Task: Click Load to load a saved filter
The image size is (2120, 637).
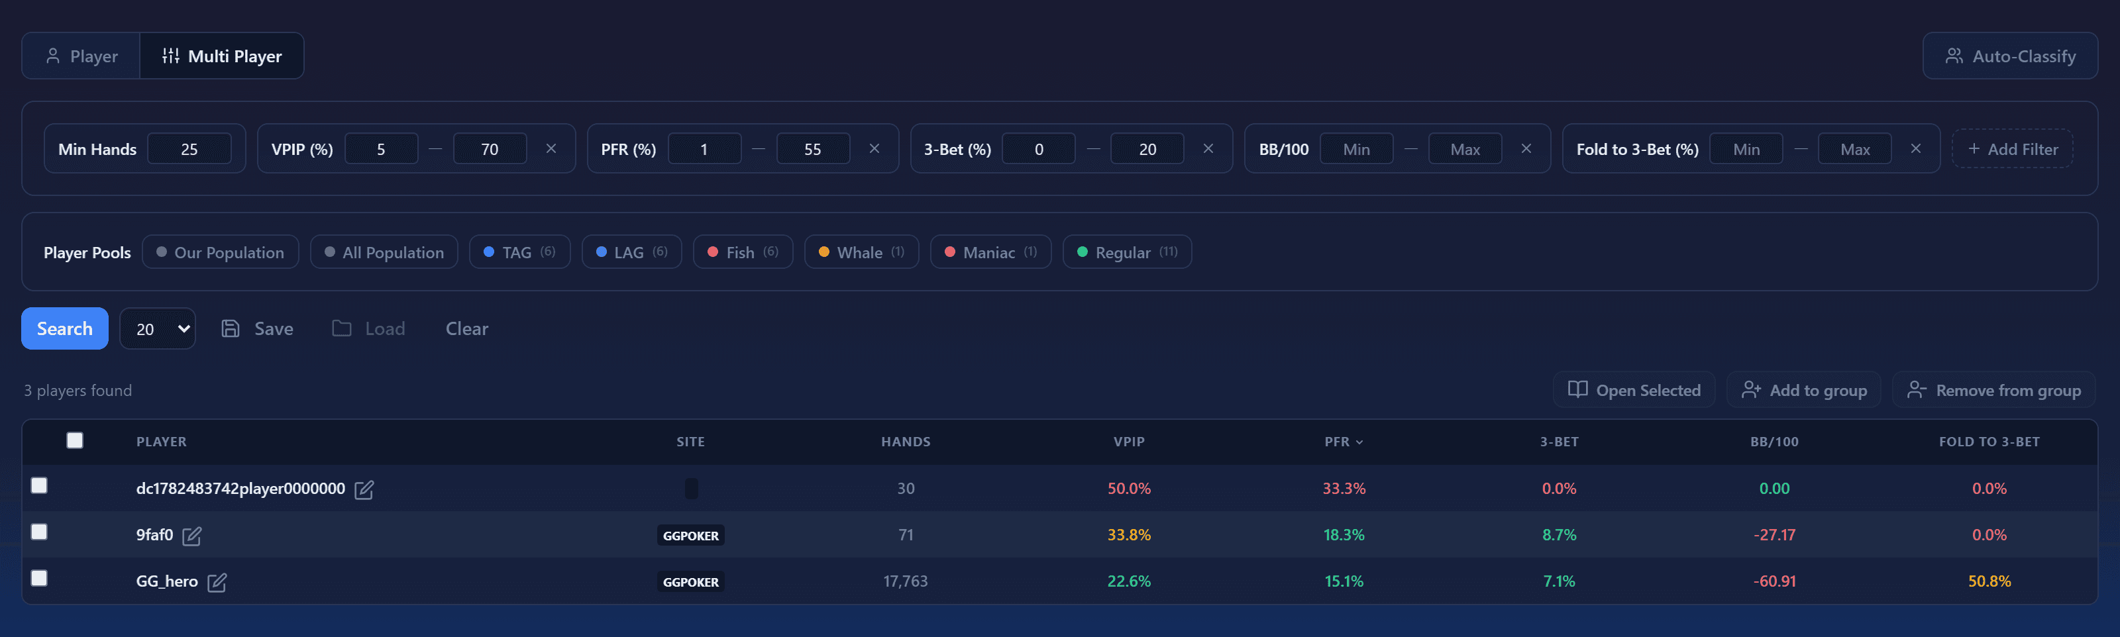Action: pyautogui.click(x=369, y=328)
